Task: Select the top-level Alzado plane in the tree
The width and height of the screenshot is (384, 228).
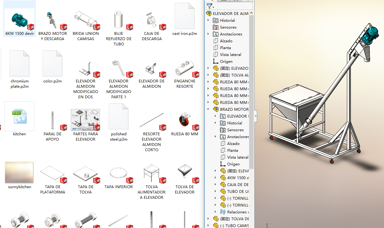Action: 226,41
